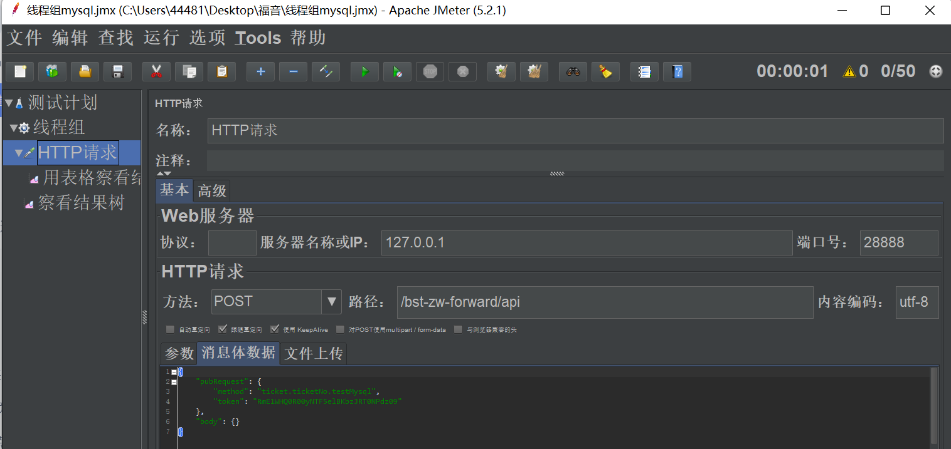This screenshot has height=449, width=951.
Task: Enable multipart / form-data for POST checkbox
Action: pos(340,329)
